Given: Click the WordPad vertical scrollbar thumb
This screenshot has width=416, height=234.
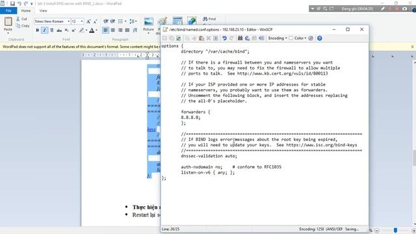Looking at the screenshot, I should [x=414, y=158].
